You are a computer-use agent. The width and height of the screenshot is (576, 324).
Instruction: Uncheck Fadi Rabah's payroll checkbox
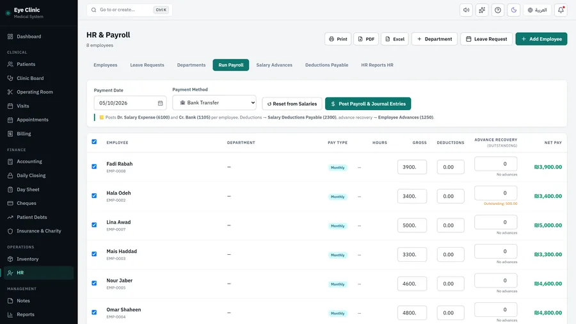coord(94,166)
